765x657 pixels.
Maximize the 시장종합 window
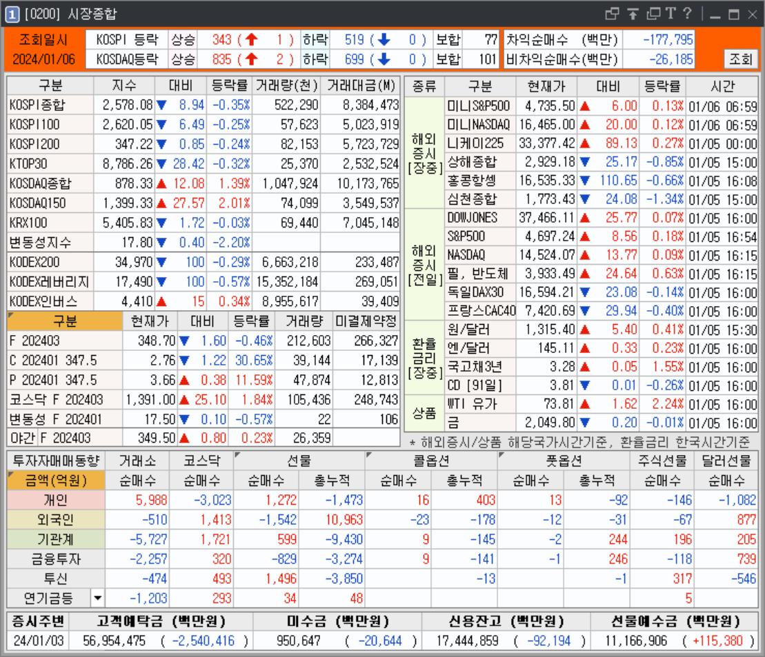[x=734, y=14]
